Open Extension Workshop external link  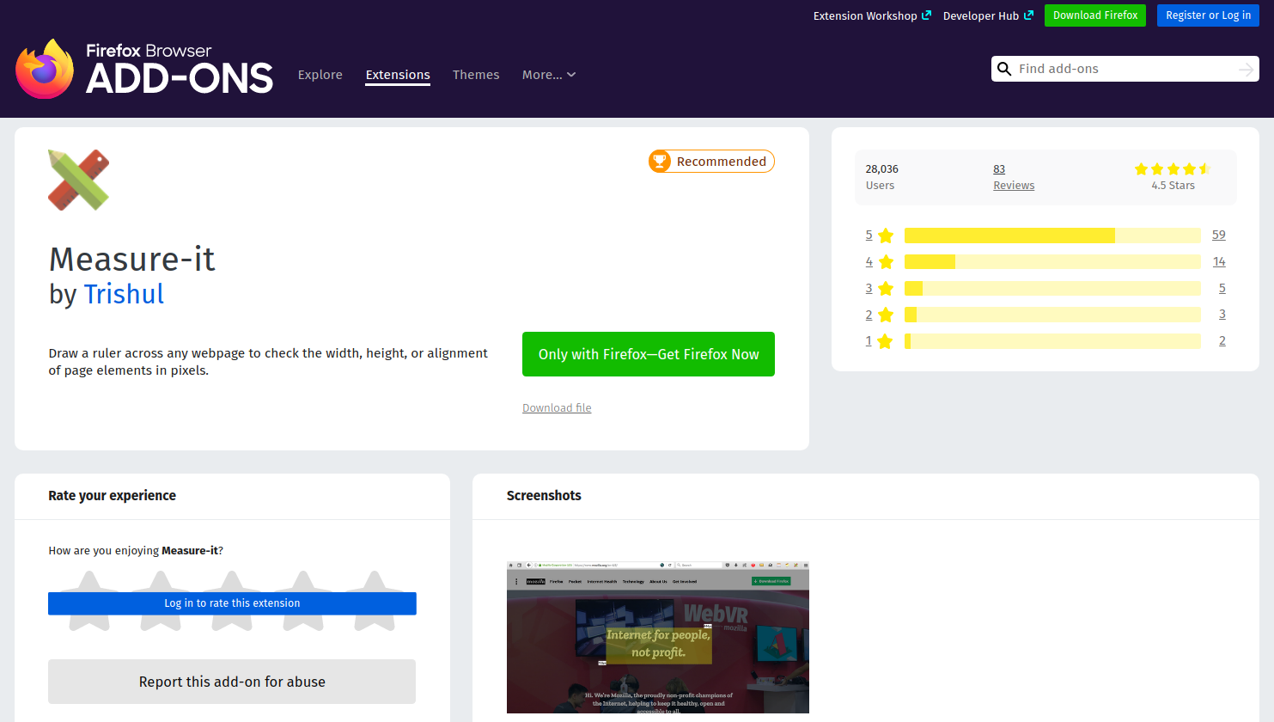(871, 15)
